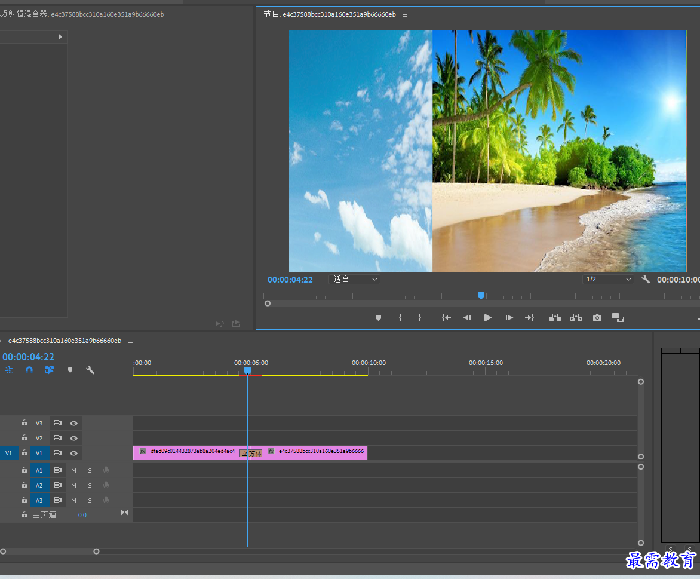Hide track V2 output with eye icon
Screen dimensions: 700x579
coord(74,438)
